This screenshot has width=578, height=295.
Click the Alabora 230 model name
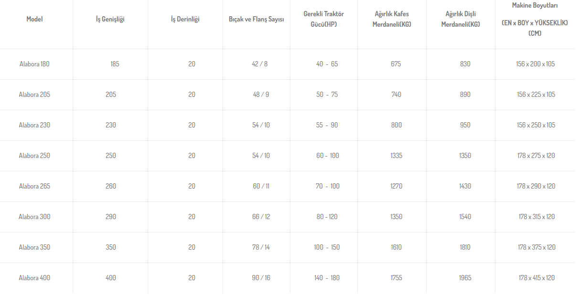point(34,125)
